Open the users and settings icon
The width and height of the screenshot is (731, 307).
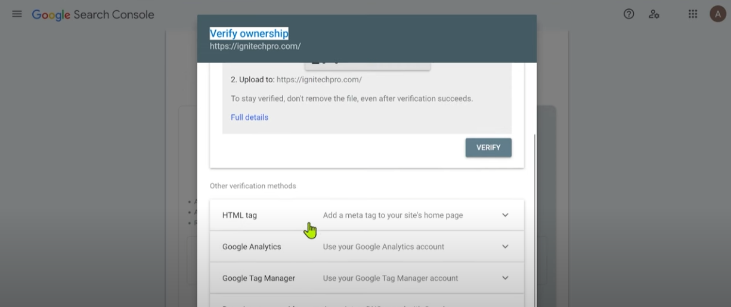tap(654, 14)
